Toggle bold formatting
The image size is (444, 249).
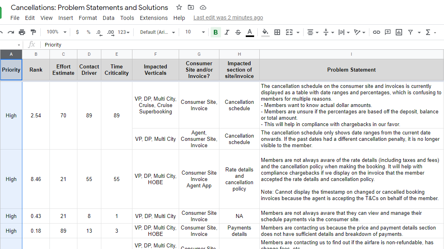click(x=215, y=32)
